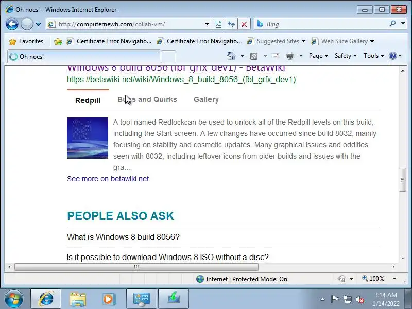
Task: Click 'Internet | Protected Mode: On' status text
Action: coord(247,279)
